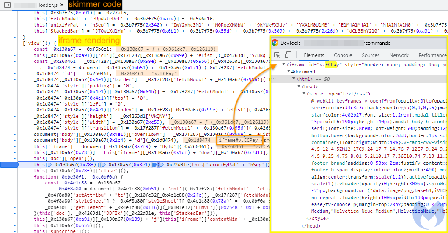Select the loader.js source file tab
The height and width of the screenshot is (233, 448).
click(37, 5)
